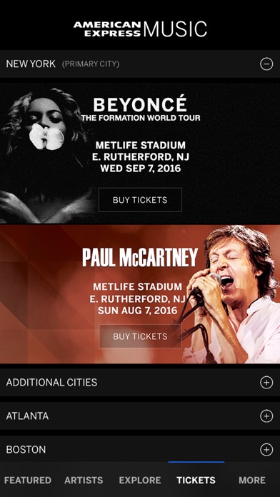Switch to the Artists tab
Image resolution: width=280 pixels, height=497 pixels.
[84, 480]
